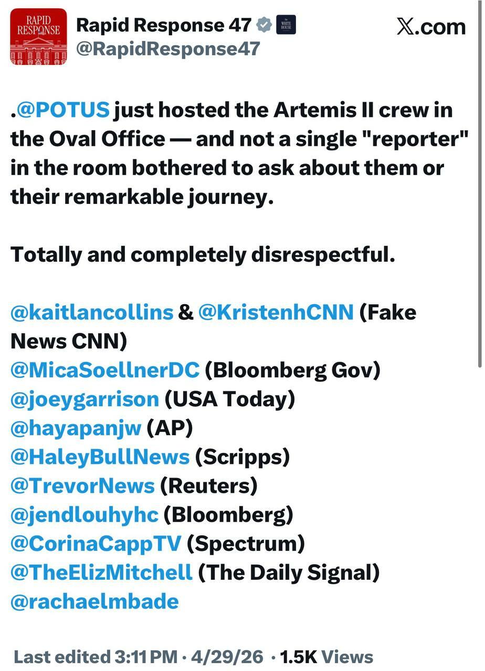Click the X.com logo
The image size is (485, 671).
(431, 27)
